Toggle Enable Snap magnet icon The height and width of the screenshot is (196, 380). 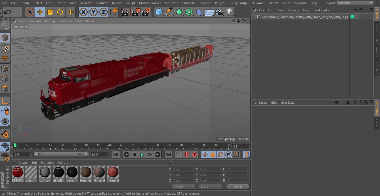pyautogui.click(x=5, y=134)
